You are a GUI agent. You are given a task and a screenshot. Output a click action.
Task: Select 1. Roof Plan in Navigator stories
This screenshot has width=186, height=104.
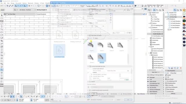156,19
